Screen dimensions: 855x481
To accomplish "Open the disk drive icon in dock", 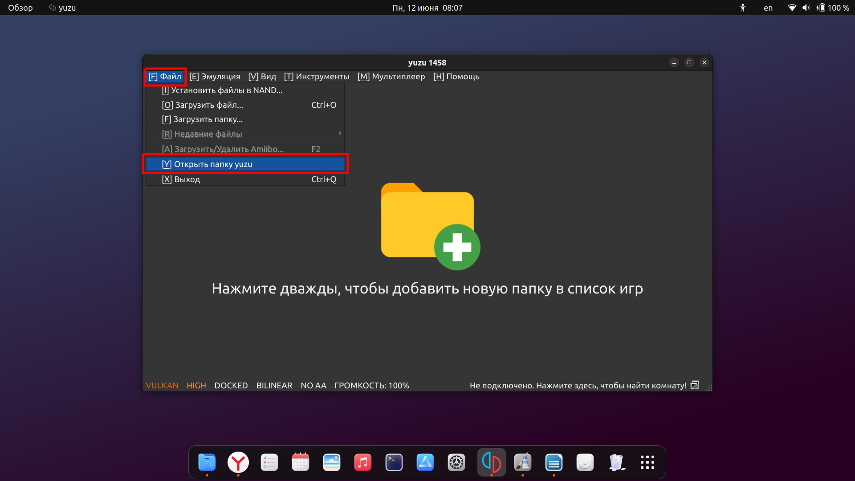I will click(x=585, y=462).
